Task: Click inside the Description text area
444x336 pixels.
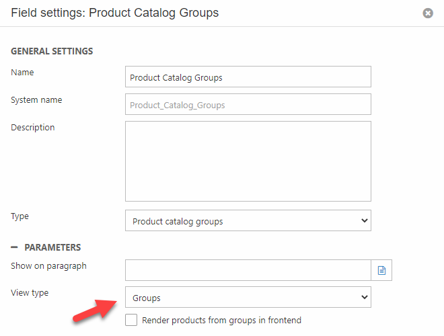Action: pos(248,161)
